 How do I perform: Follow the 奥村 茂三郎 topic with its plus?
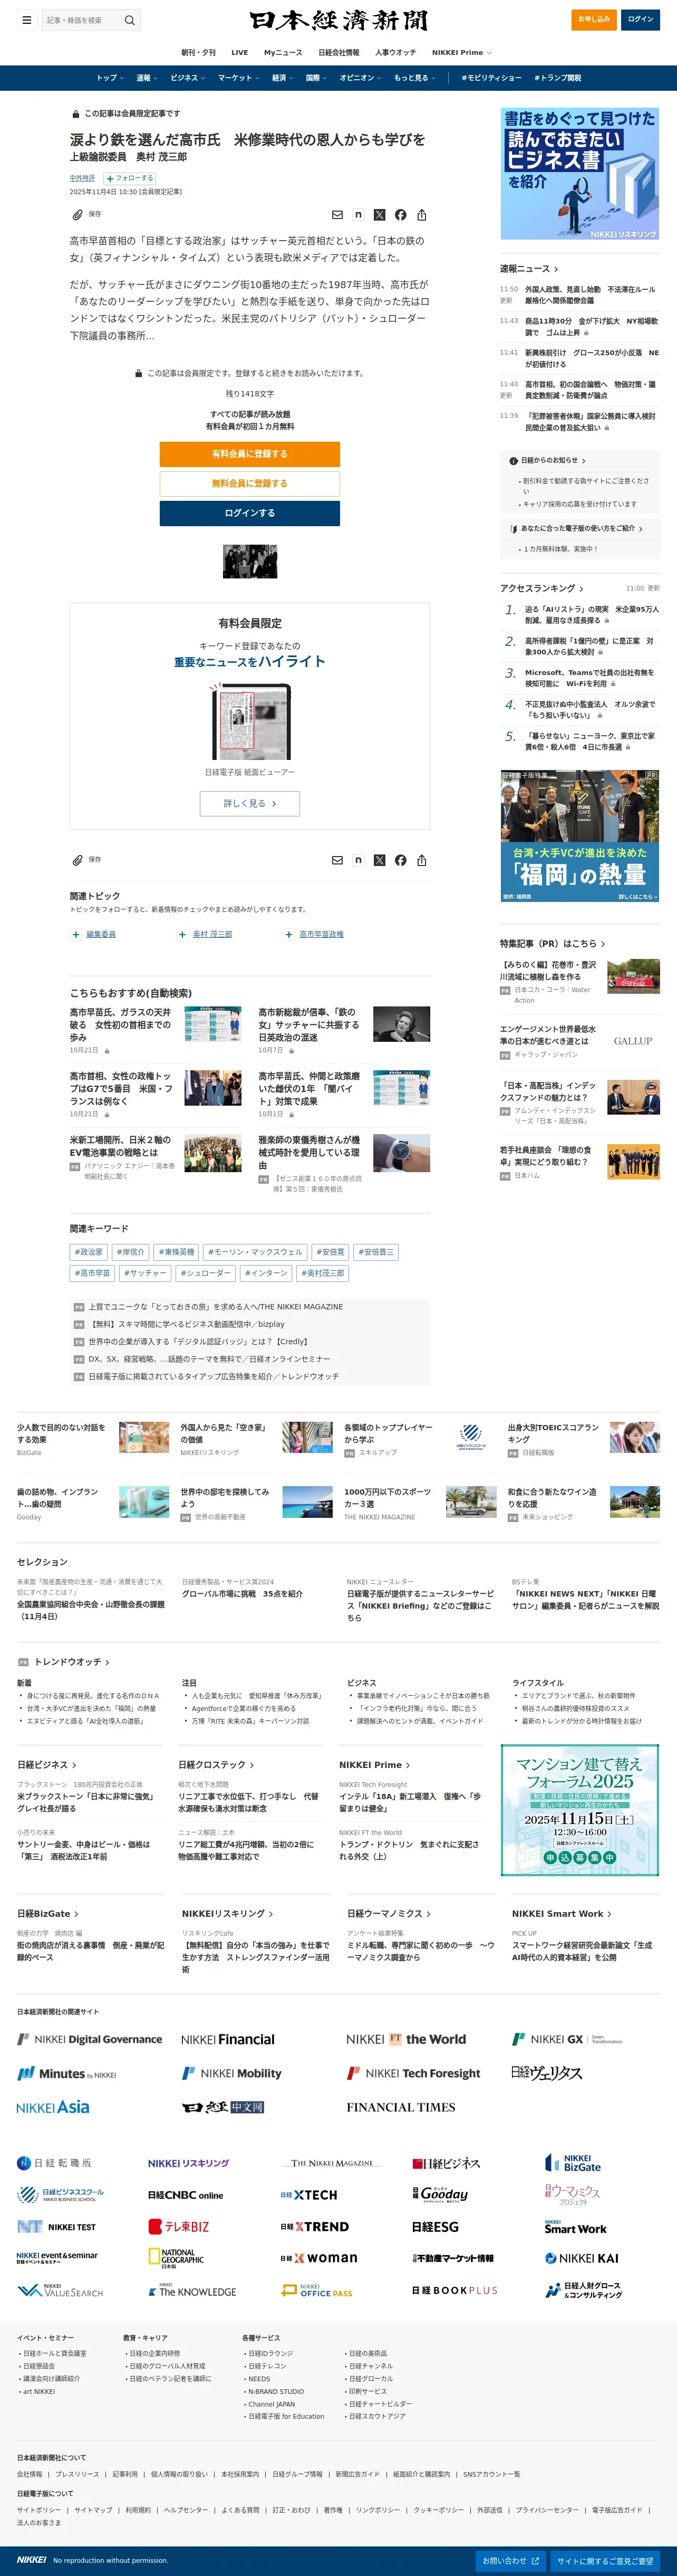click(183, 934)
